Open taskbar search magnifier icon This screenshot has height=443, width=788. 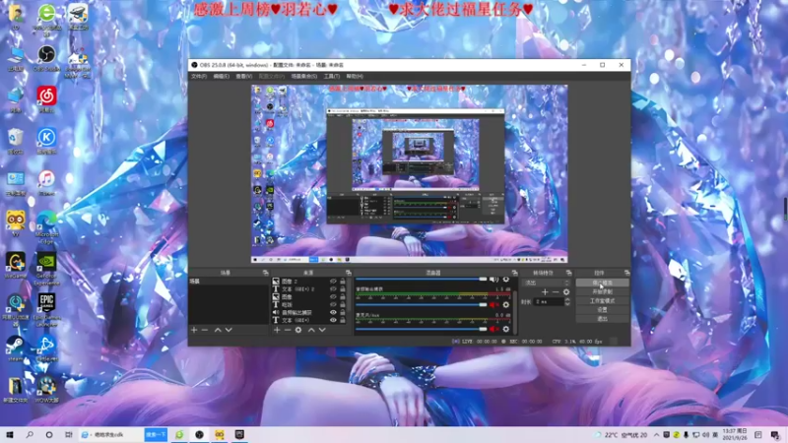pyautogui.click(x=30, y=434)
